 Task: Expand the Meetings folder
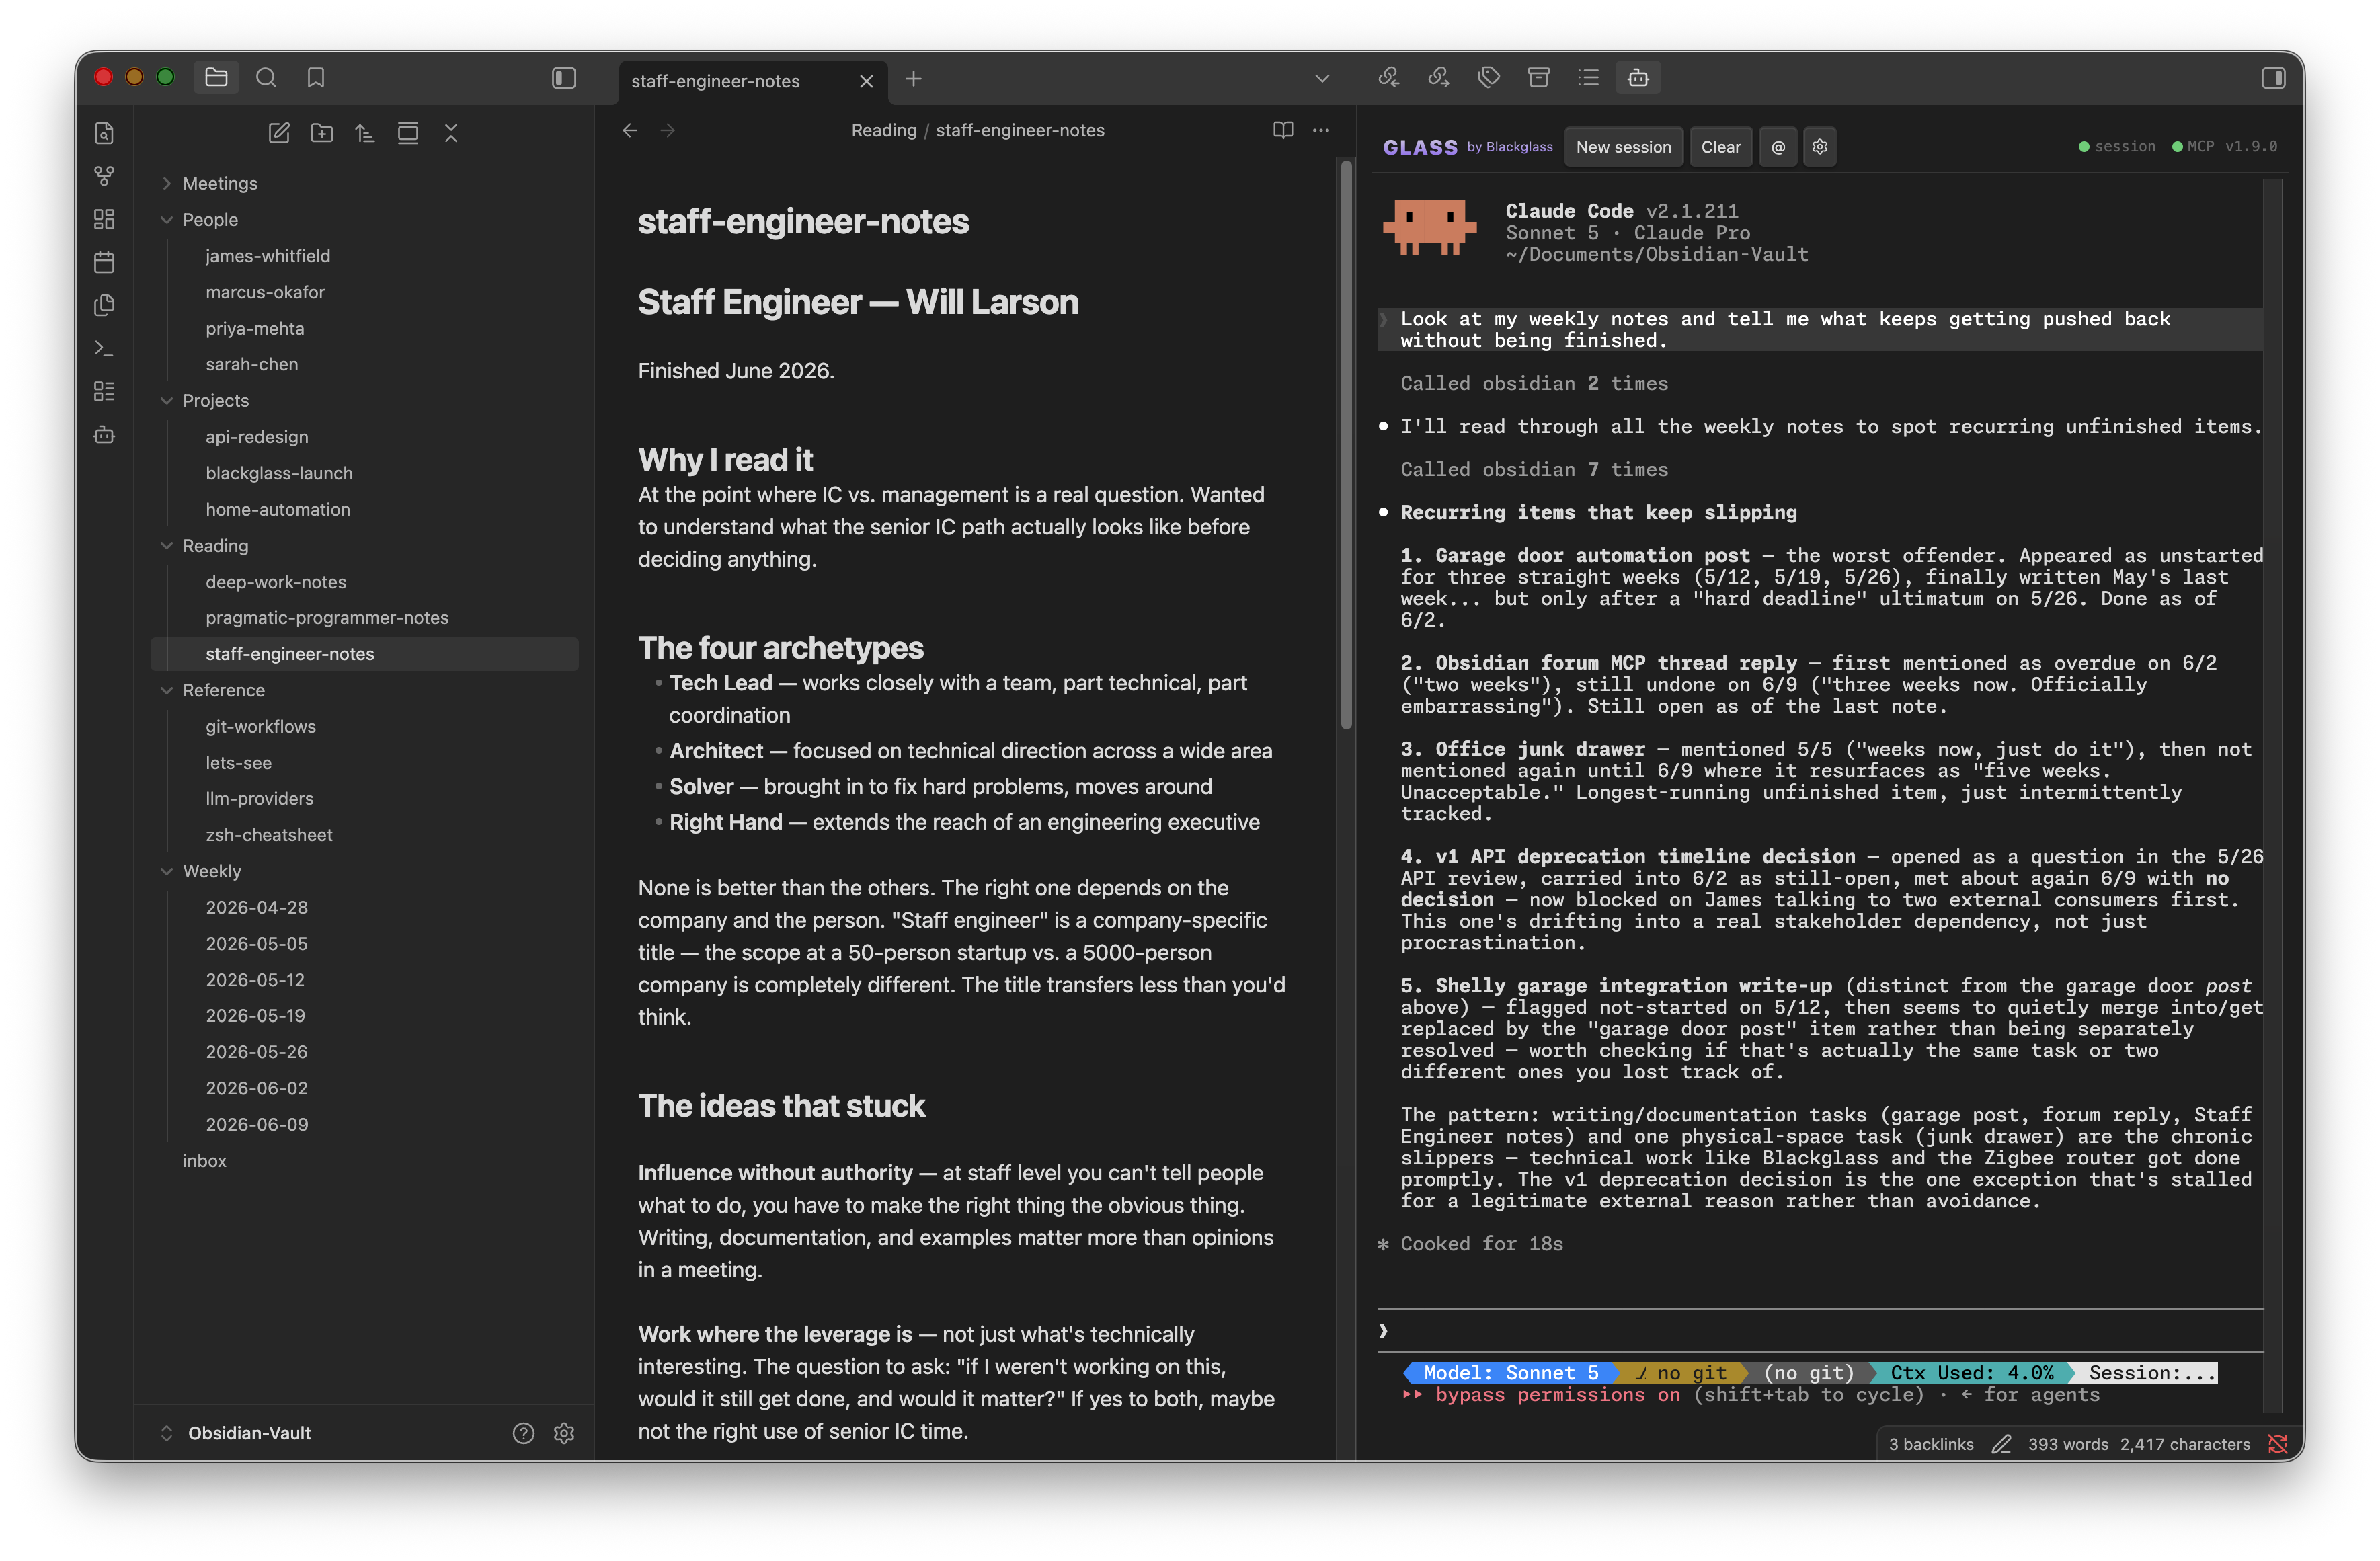tap(220, 183)
